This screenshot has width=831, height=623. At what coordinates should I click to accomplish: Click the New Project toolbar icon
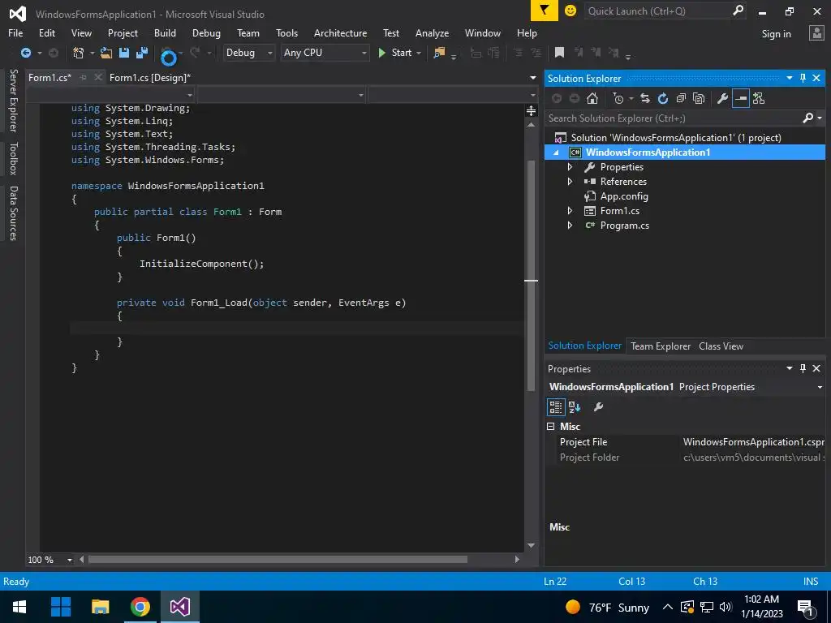78,53
